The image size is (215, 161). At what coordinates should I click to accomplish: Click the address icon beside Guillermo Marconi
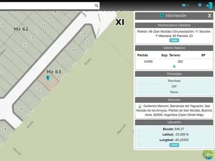tap(140, 106)
